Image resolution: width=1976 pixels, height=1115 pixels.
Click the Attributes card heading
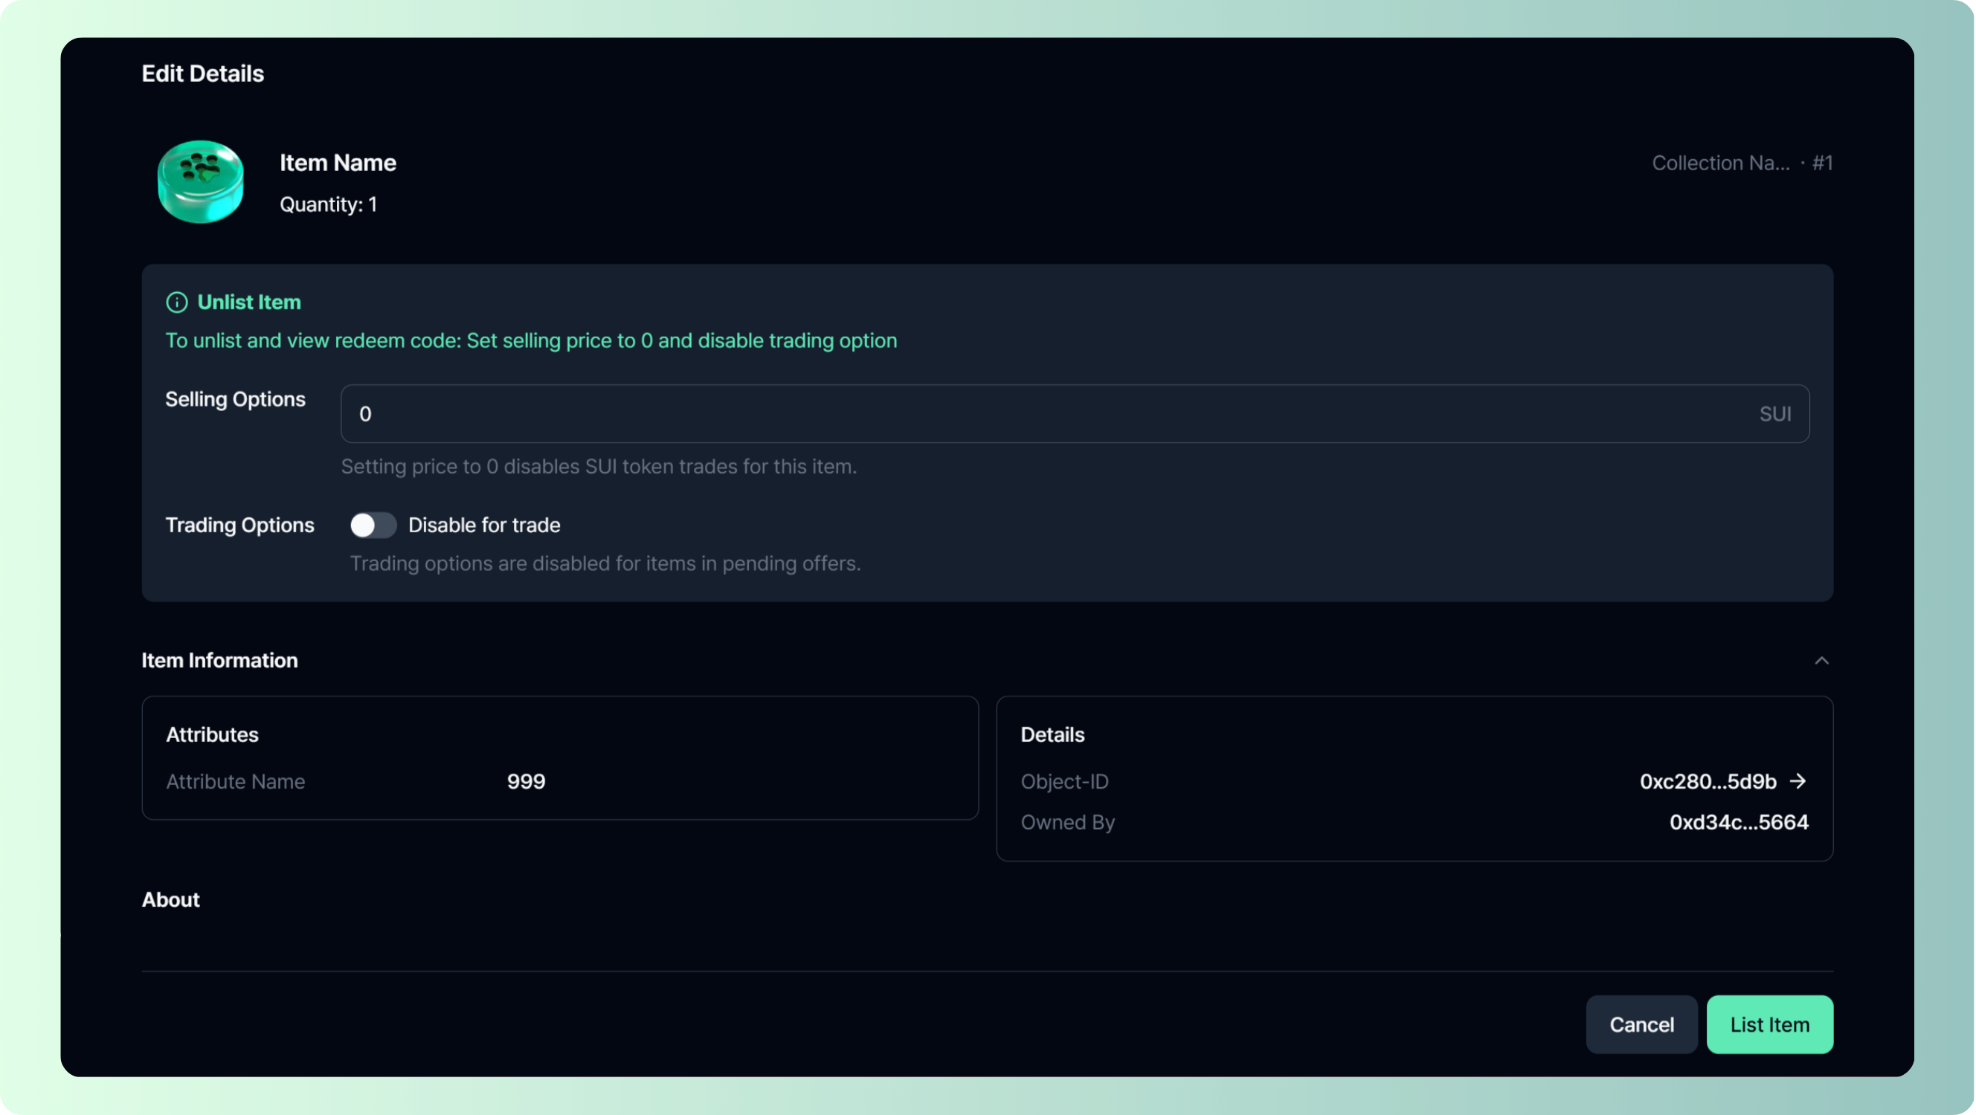click(x=213, y=734)
